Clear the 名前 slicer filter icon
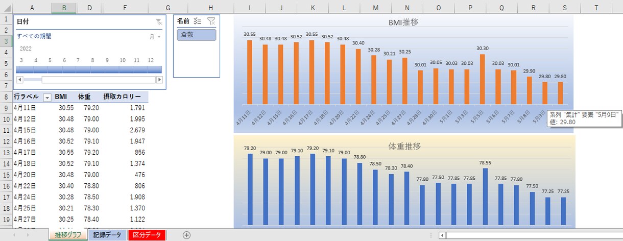The image size is (623, 241). pos(211,21)
